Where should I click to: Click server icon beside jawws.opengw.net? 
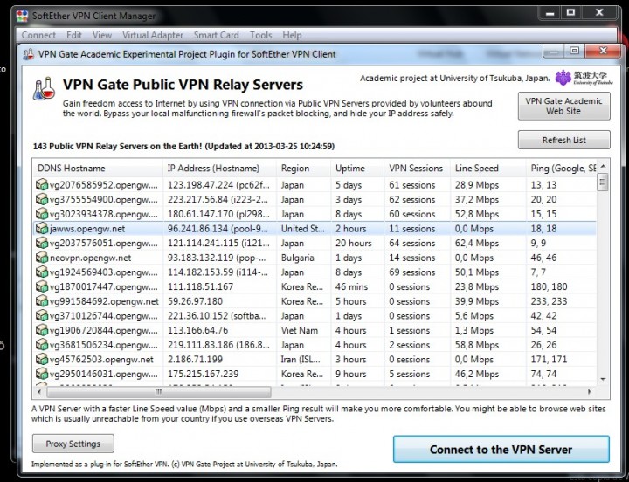42,229
